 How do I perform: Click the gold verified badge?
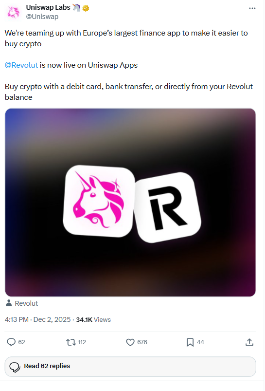pos(86,8)
